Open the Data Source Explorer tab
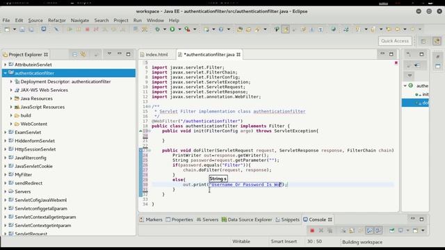The height and width of the screenshot is (250, 445). (x=247, y=219)
